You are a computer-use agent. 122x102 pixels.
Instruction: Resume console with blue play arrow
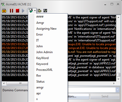(23, 11)
